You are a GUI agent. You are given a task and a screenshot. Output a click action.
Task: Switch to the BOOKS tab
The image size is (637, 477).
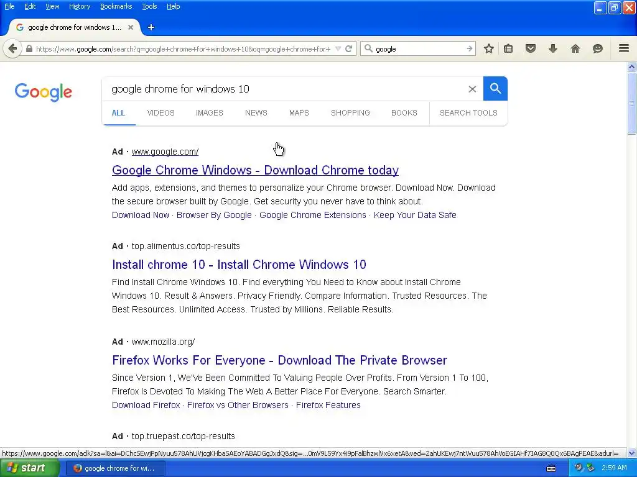coord(404,113)
